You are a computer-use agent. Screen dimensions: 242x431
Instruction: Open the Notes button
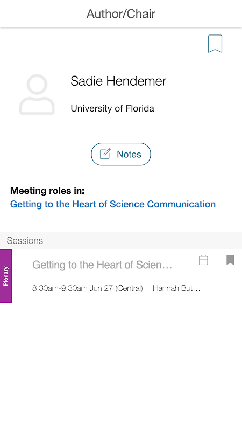coord(121,154)
